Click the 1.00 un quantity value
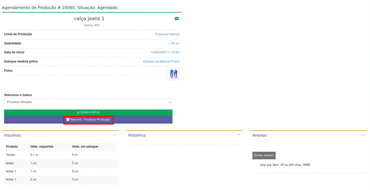Screen dimensions: 370x190 174,43
